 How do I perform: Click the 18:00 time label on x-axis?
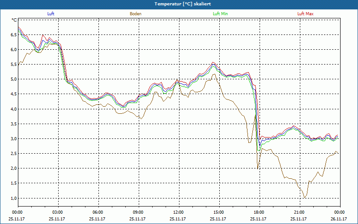[x=259, y=212]
